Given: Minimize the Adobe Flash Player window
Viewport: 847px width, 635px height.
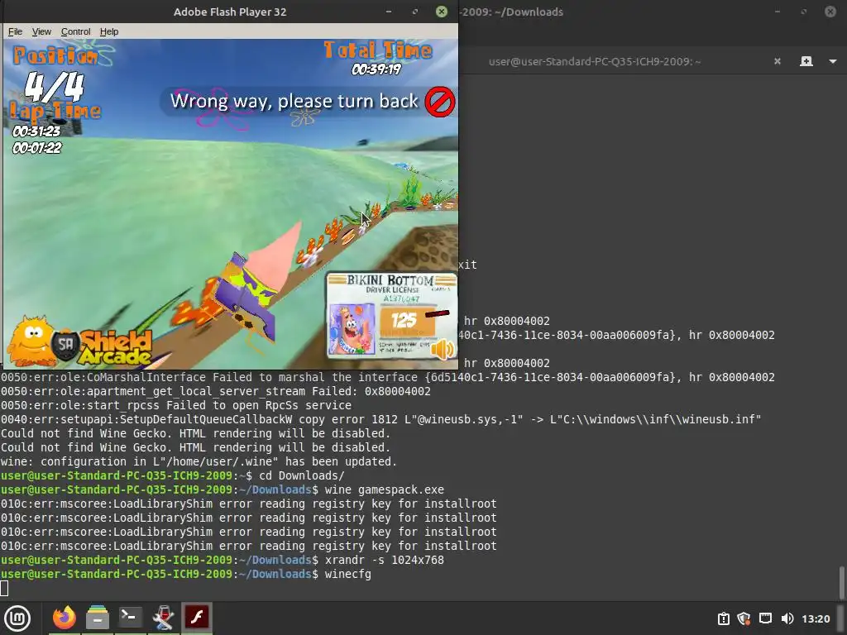Looking at the screenshot, I should [389, 12].
